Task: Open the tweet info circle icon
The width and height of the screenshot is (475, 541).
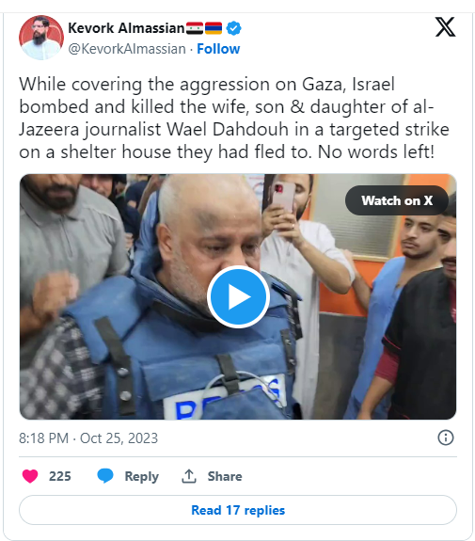Action: pyautogui.click(x=445, y=438)
